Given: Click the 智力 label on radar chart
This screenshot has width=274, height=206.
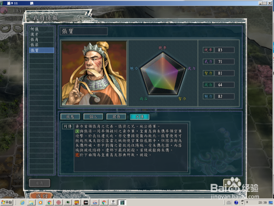Looking at the screenshot, I should click(182, 99).
